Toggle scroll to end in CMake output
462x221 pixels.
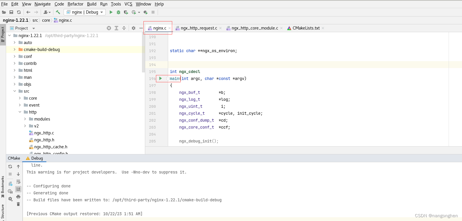tap(18, 189)
